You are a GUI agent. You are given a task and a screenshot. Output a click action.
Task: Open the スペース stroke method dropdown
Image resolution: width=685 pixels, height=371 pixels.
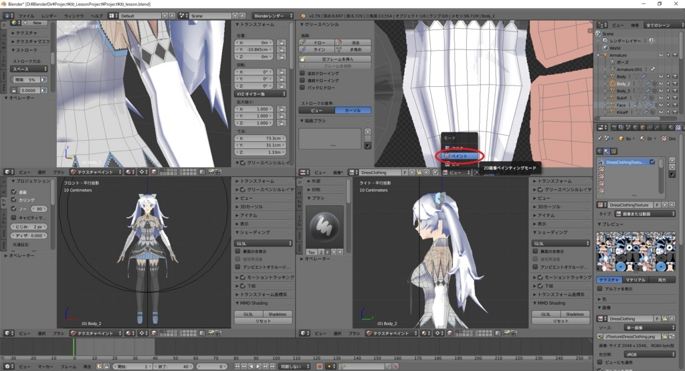(x=29, y=69)
